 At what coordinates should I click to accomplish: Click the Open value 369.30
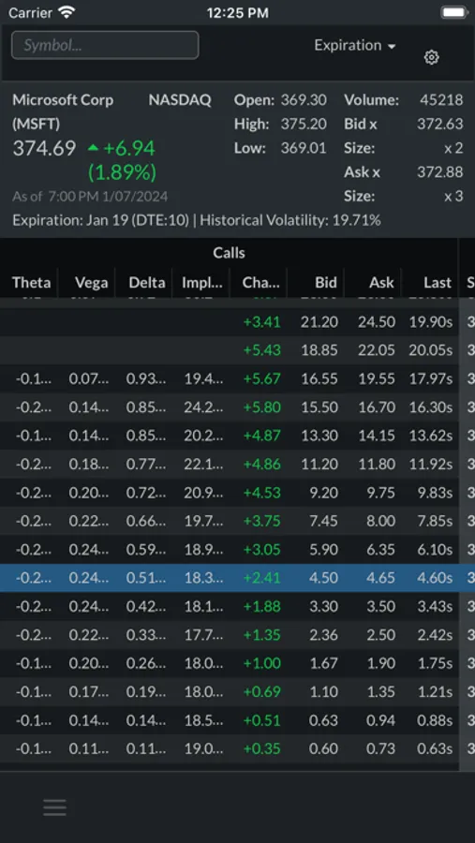pos(304,100)
